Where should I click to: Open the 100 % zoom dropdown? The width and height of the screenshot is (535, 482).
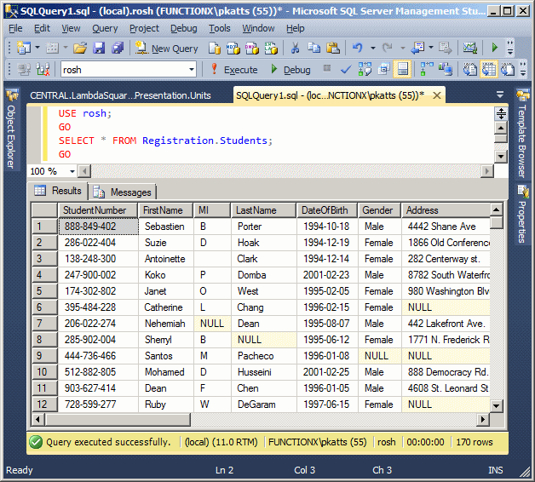[72, 171]
